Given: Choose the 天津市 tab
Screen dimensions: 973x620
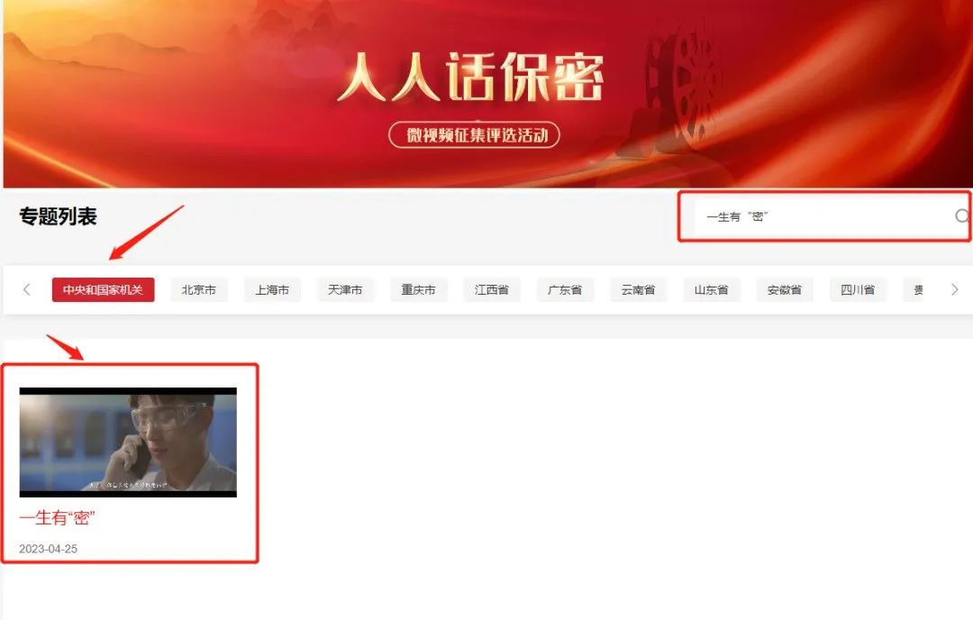Looking at the screenshot, I should (345, 290).
